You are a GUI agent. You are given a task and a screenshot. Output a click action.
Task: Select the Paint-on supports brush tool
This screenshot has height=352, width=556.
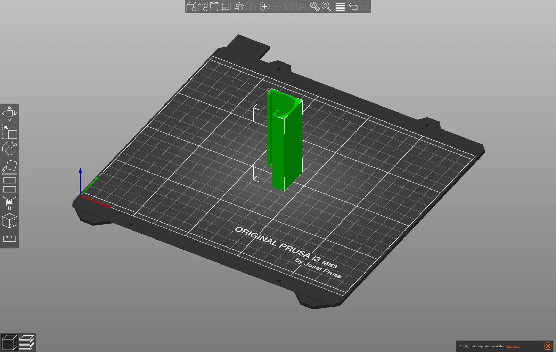pos(9,203)
